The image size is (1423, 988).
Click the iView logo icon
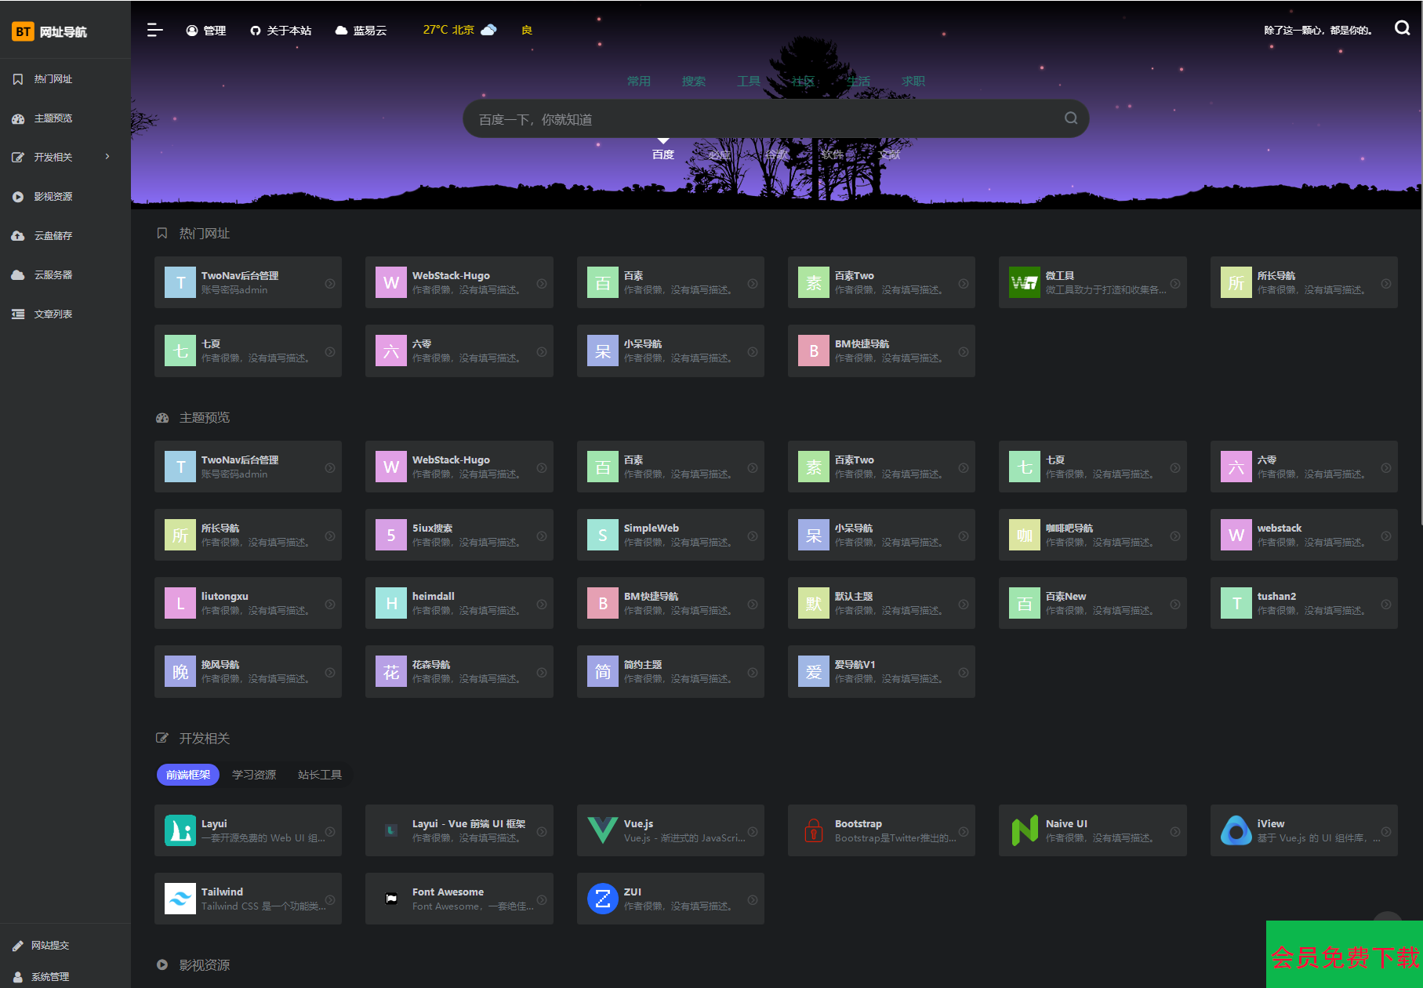1236,830
